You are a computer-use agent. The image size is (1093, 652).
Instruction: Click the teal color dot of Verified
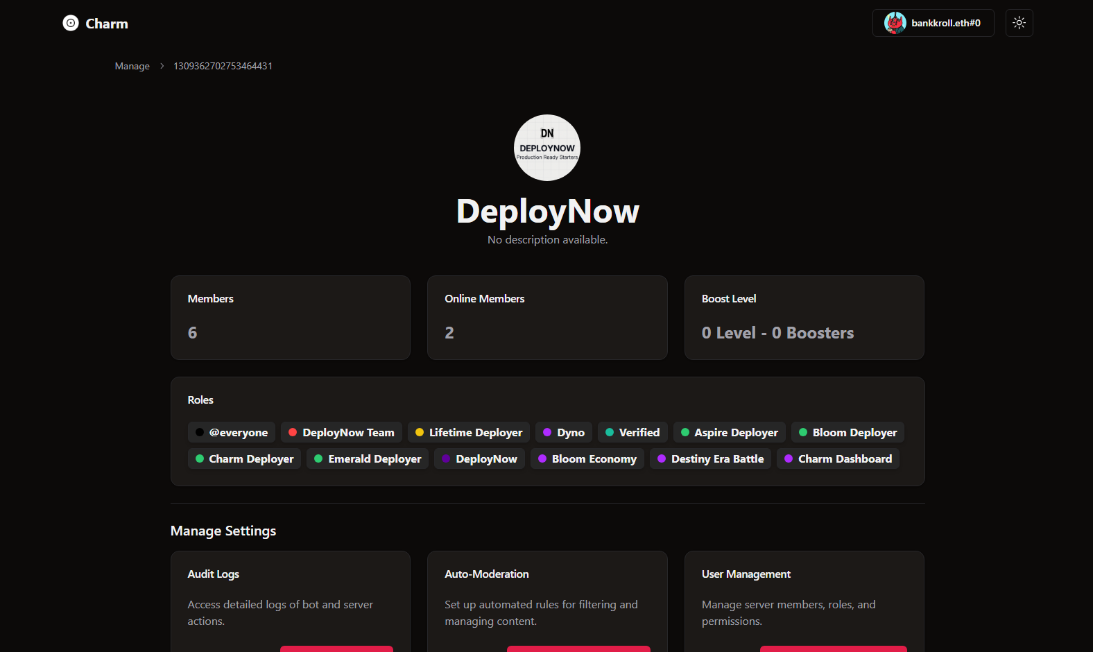[x=610, y=432]
